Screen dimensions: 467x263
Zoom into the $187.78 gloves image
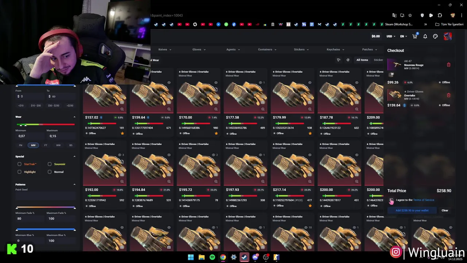(x=356, y=109)
